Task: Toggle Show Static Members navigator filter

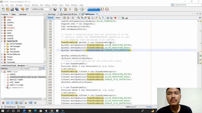Action: [12, 103]
